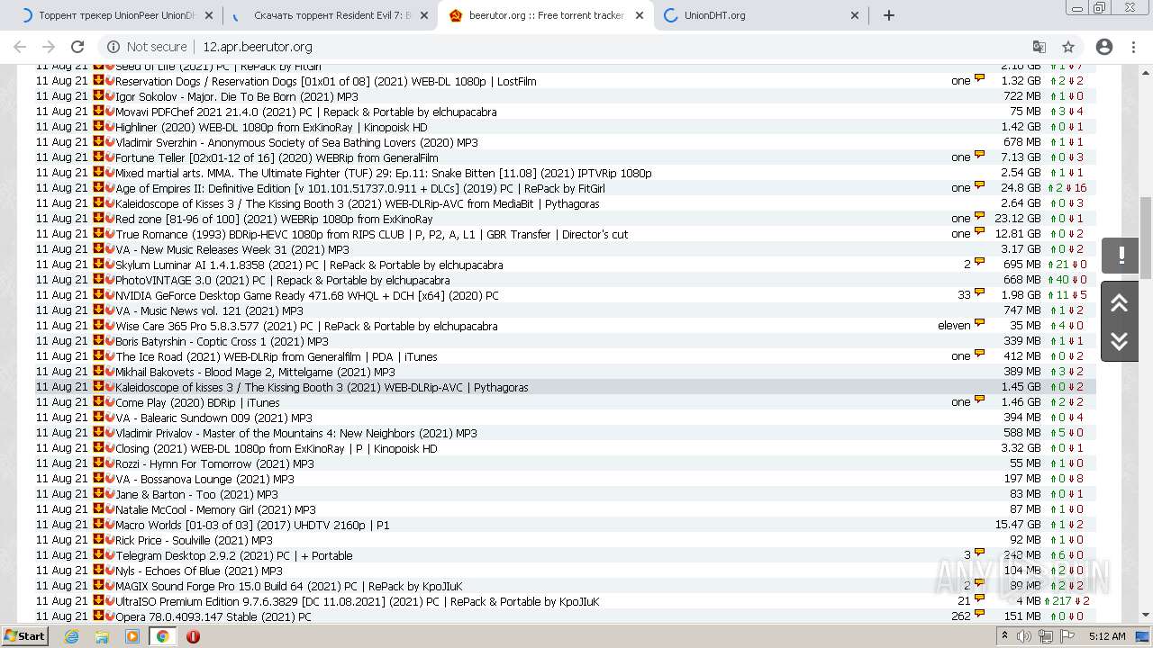
Task: Click the red stop-sign icon in taskbar
Action: [193, 636]
